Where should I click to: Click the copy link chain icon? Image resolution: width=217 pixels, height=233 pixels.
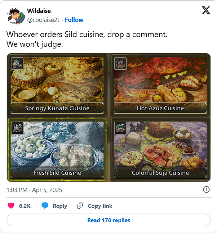tap(80, 206)
